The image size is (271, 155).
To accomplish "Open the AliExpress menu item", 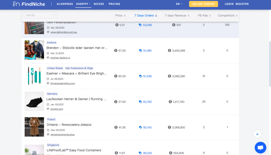I will pos(65,4).
